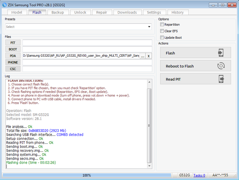Clear the PDA file with the x button
The image size is (239, 180).
coord(149,56)
